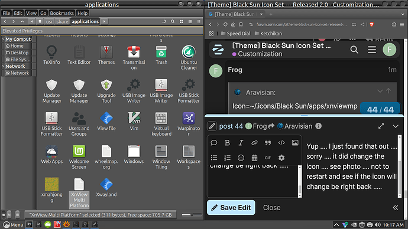408x229 pixels.
Task: Minimize the composer panel with chevron
Action: click(x=396, y=126)
